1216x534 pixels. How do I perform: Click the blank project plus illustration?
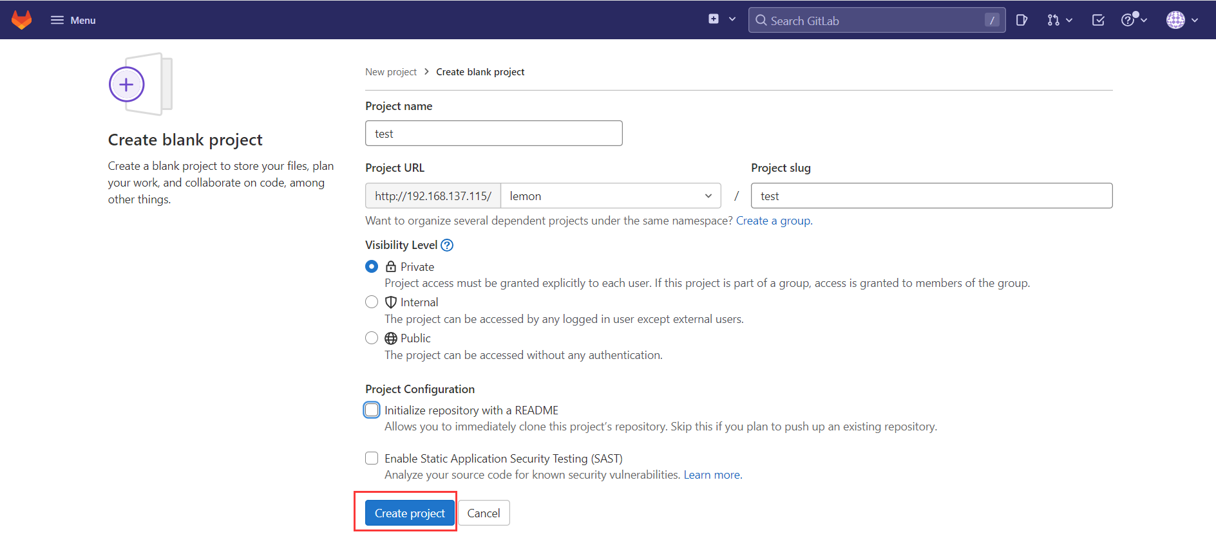(x=140, y=84)
